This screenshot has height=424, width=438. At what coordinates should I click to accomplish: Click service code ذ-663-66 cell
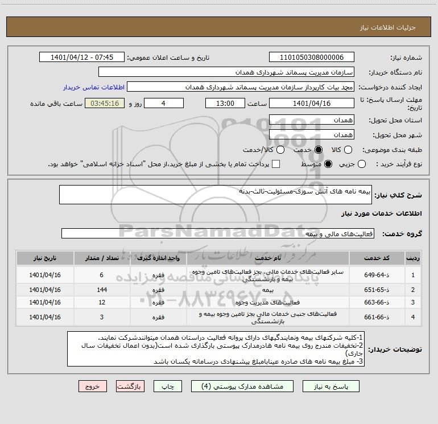[377, 302]
